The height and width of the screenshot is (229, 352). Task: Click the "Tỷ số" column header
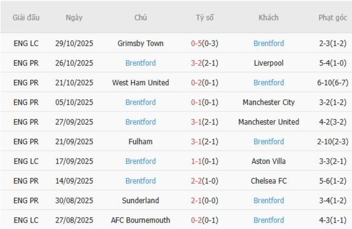click(205, 17)
